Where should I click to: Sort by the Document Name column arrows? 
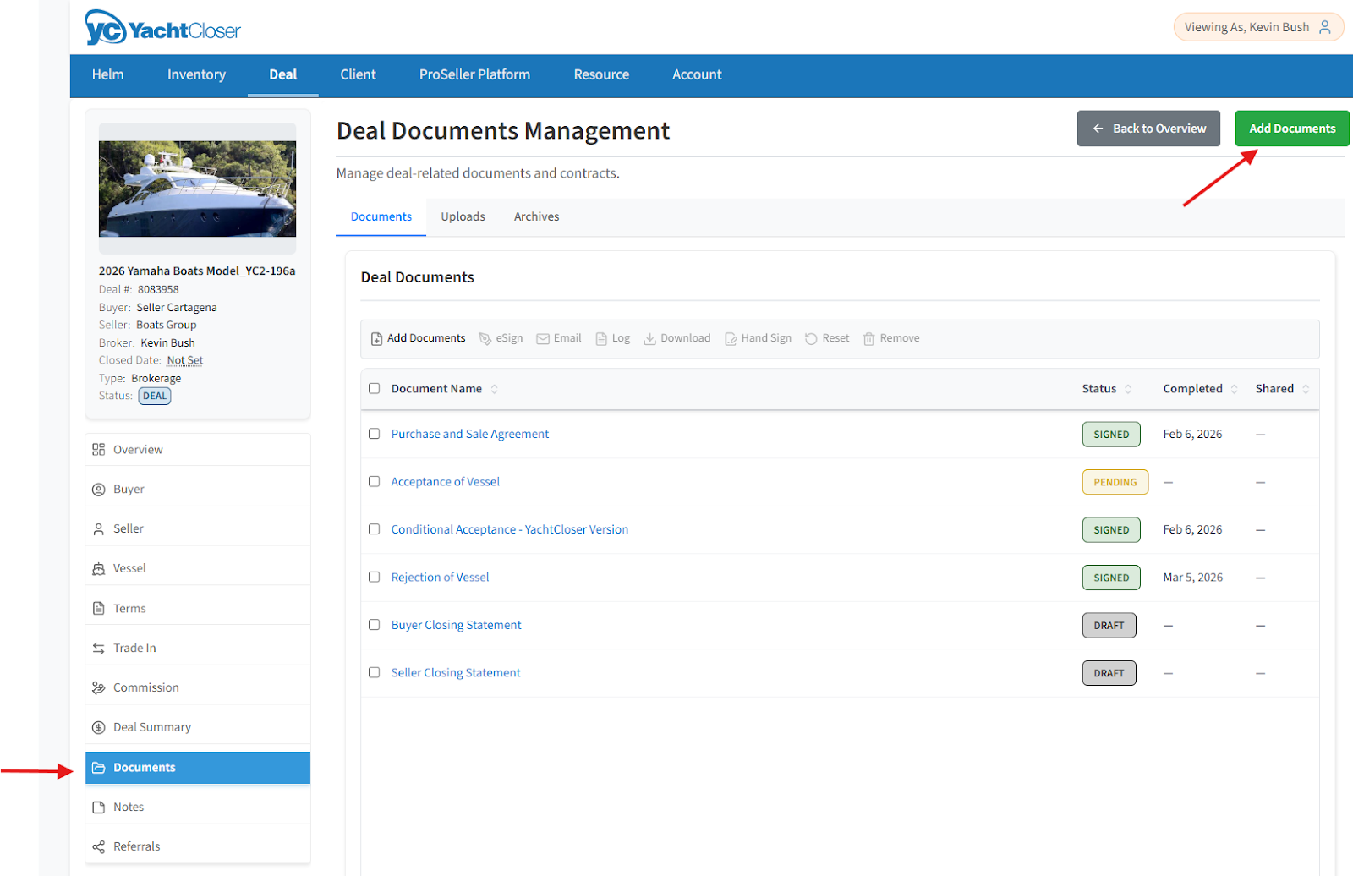[495, 389]
